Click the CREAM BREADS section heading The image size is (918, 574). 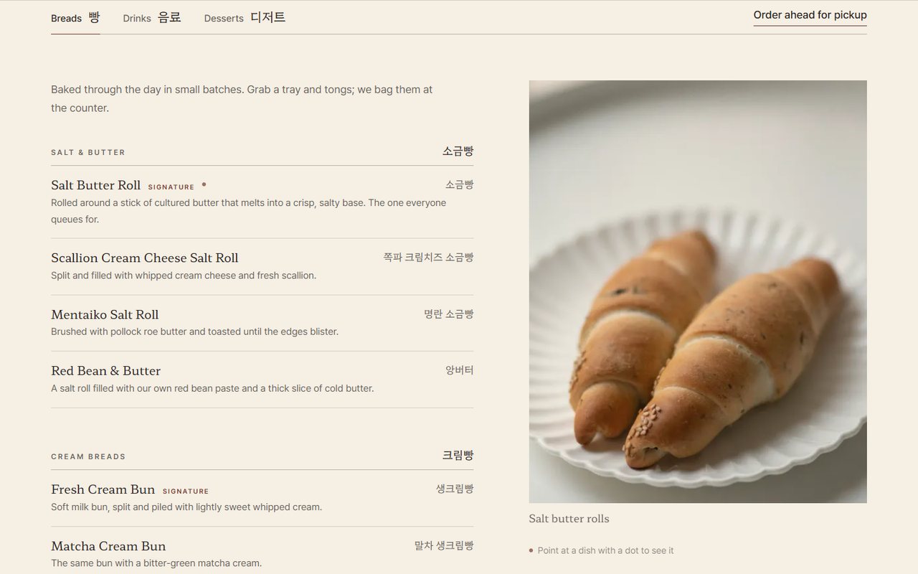coord(88,456)
